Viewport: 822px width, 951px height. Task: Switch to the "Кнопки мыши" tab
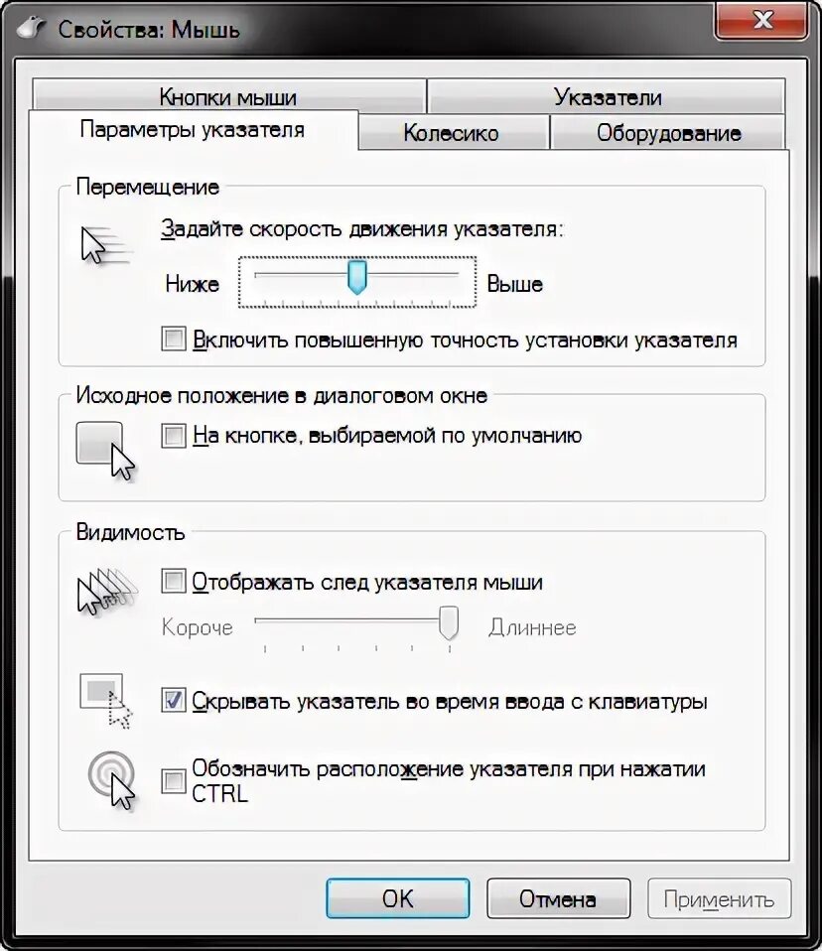click(x=228, y=96)
